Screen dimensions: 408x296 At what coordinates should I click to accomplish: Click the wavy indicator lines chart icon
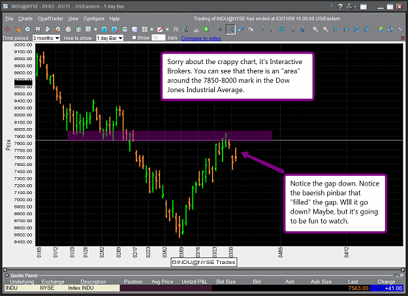(x=134, y=29)
